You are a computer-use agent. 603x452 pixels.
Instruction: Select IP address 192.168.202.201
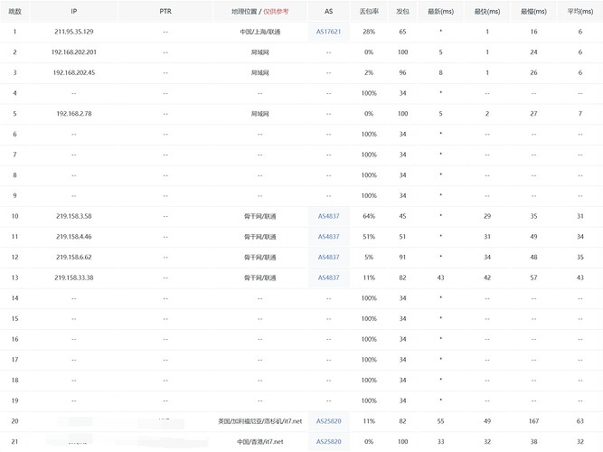(x=74, y=52)
